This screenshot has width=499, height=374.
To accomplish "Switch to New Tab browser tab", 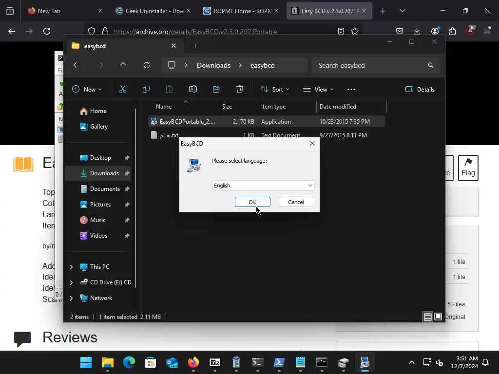I will pyautogui.click(x=65, y=11).
